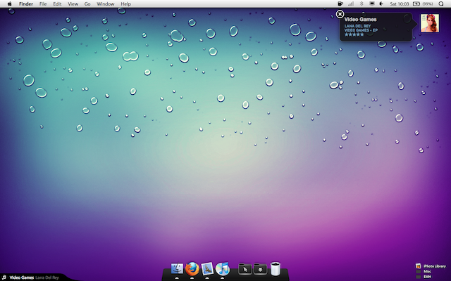The image size is (451, 281).
Task: Click the Lana Del Rey album artwork
Action: point(430,23)
